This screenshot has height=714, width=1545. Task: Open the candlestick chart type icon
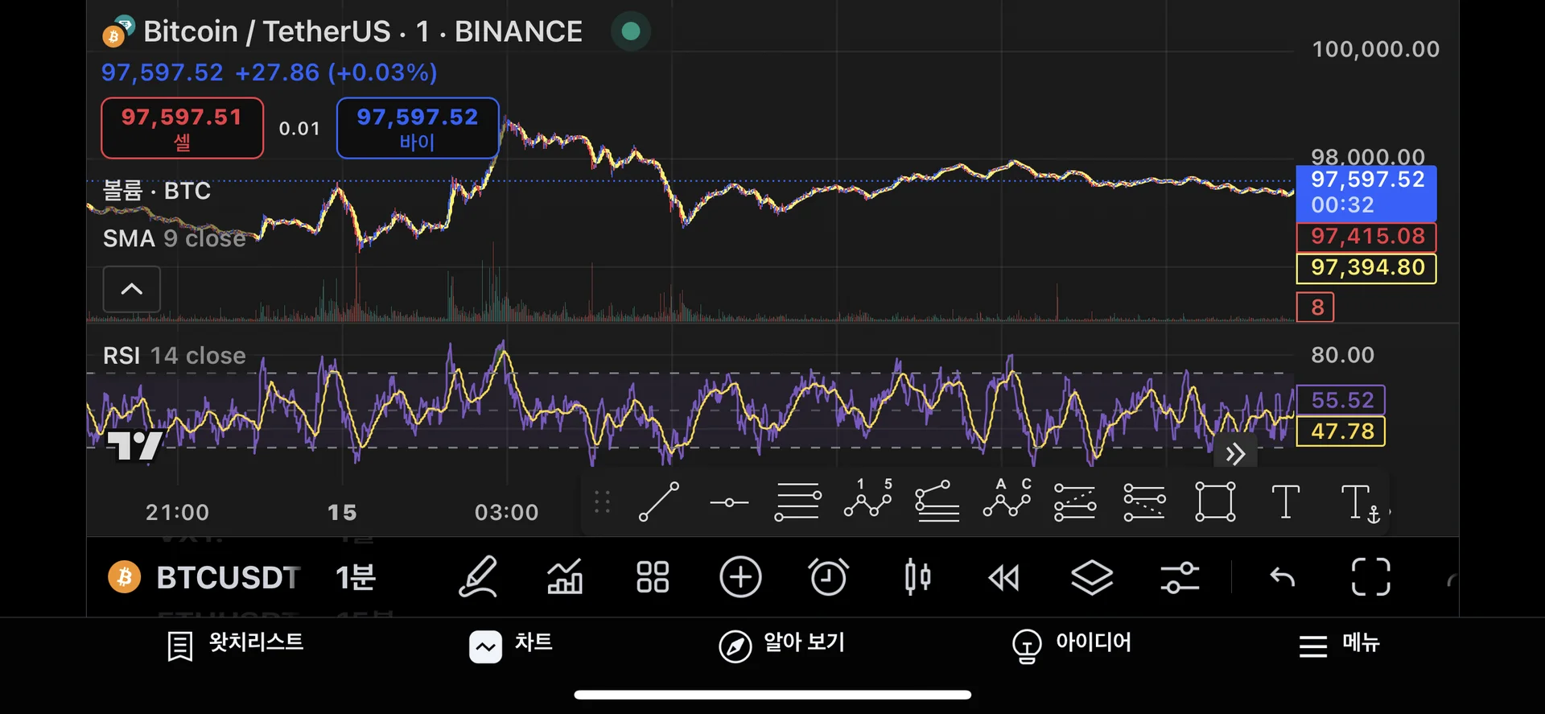pos(917,577)
